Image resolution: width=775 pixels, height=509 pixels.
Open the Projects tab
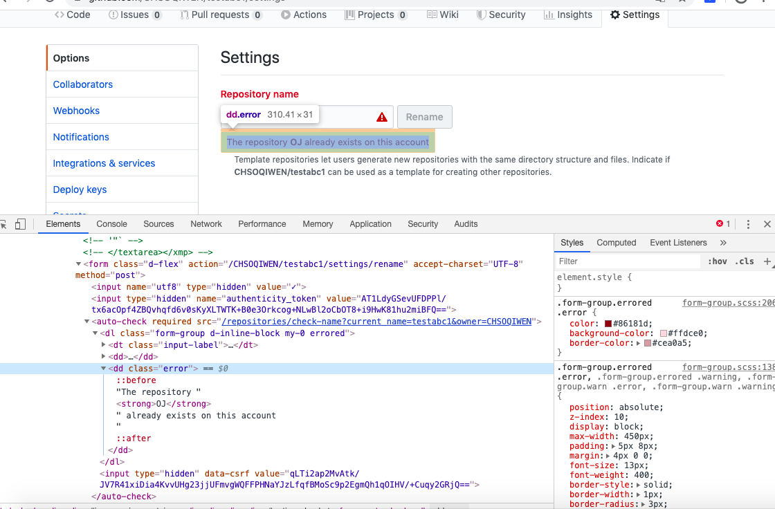pyautogui.click(x=376, y=15)
